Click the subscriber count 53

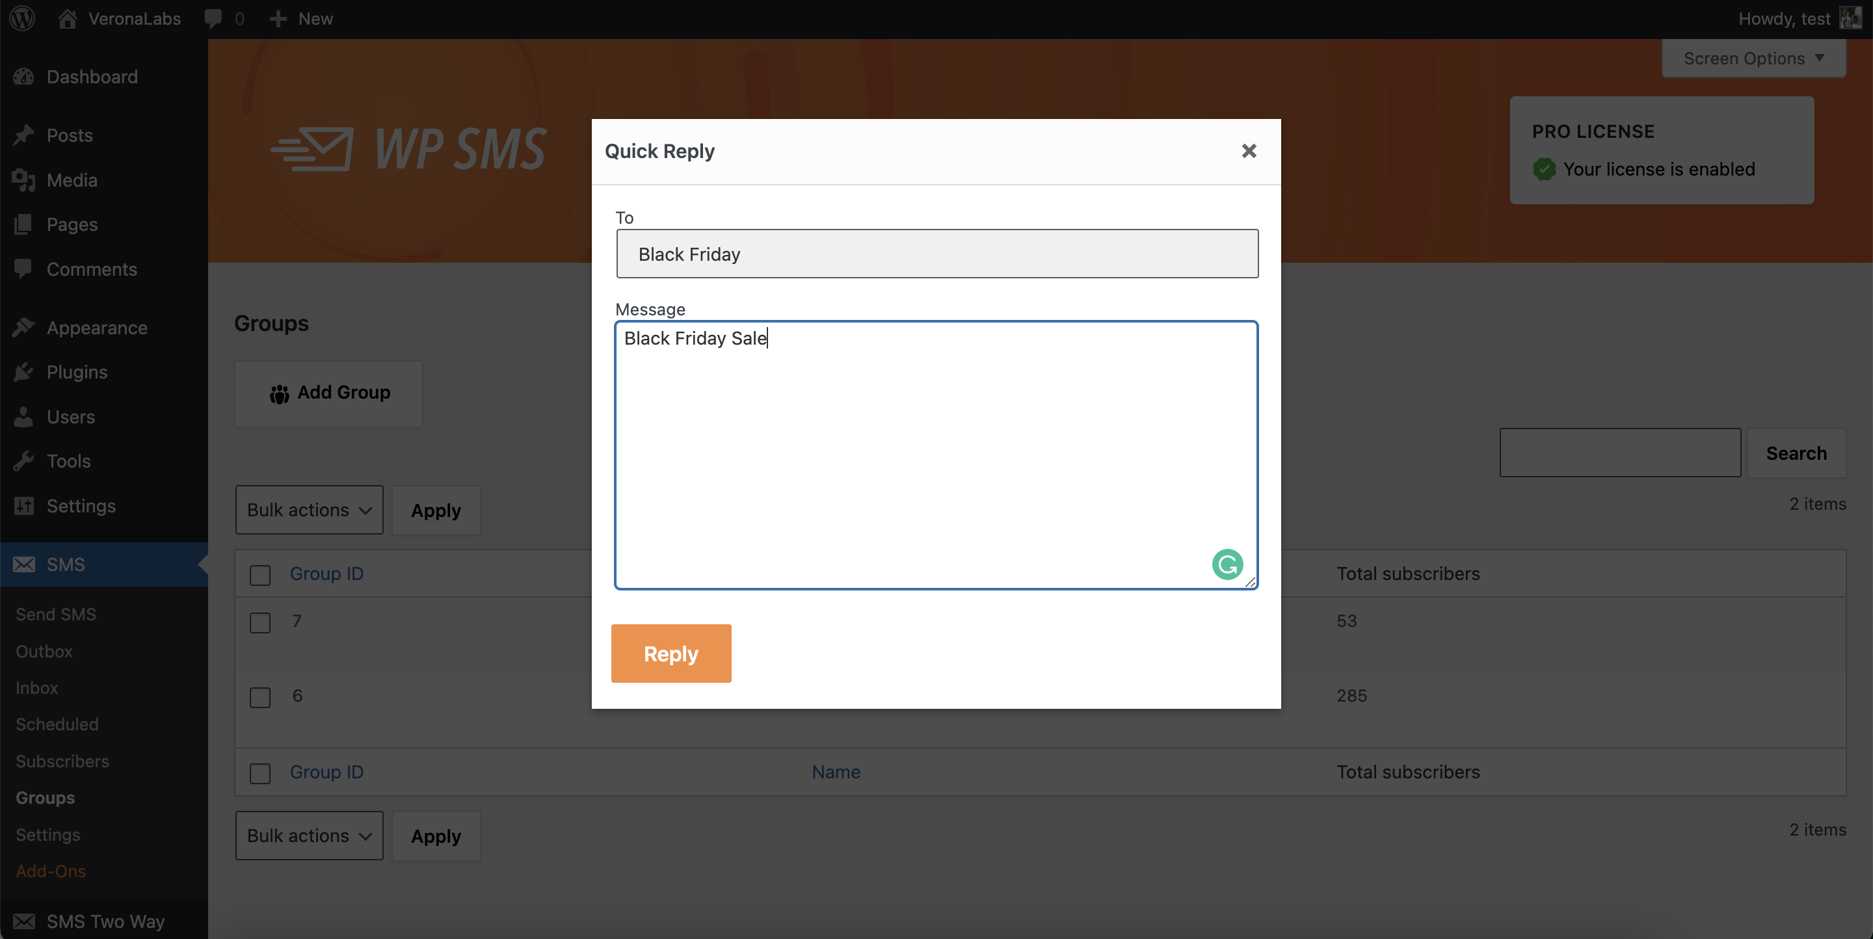[1347, 620]
